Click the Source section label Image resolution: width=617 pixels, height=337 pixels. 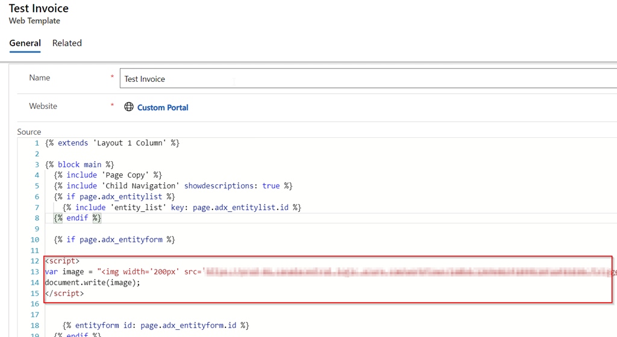29,132
